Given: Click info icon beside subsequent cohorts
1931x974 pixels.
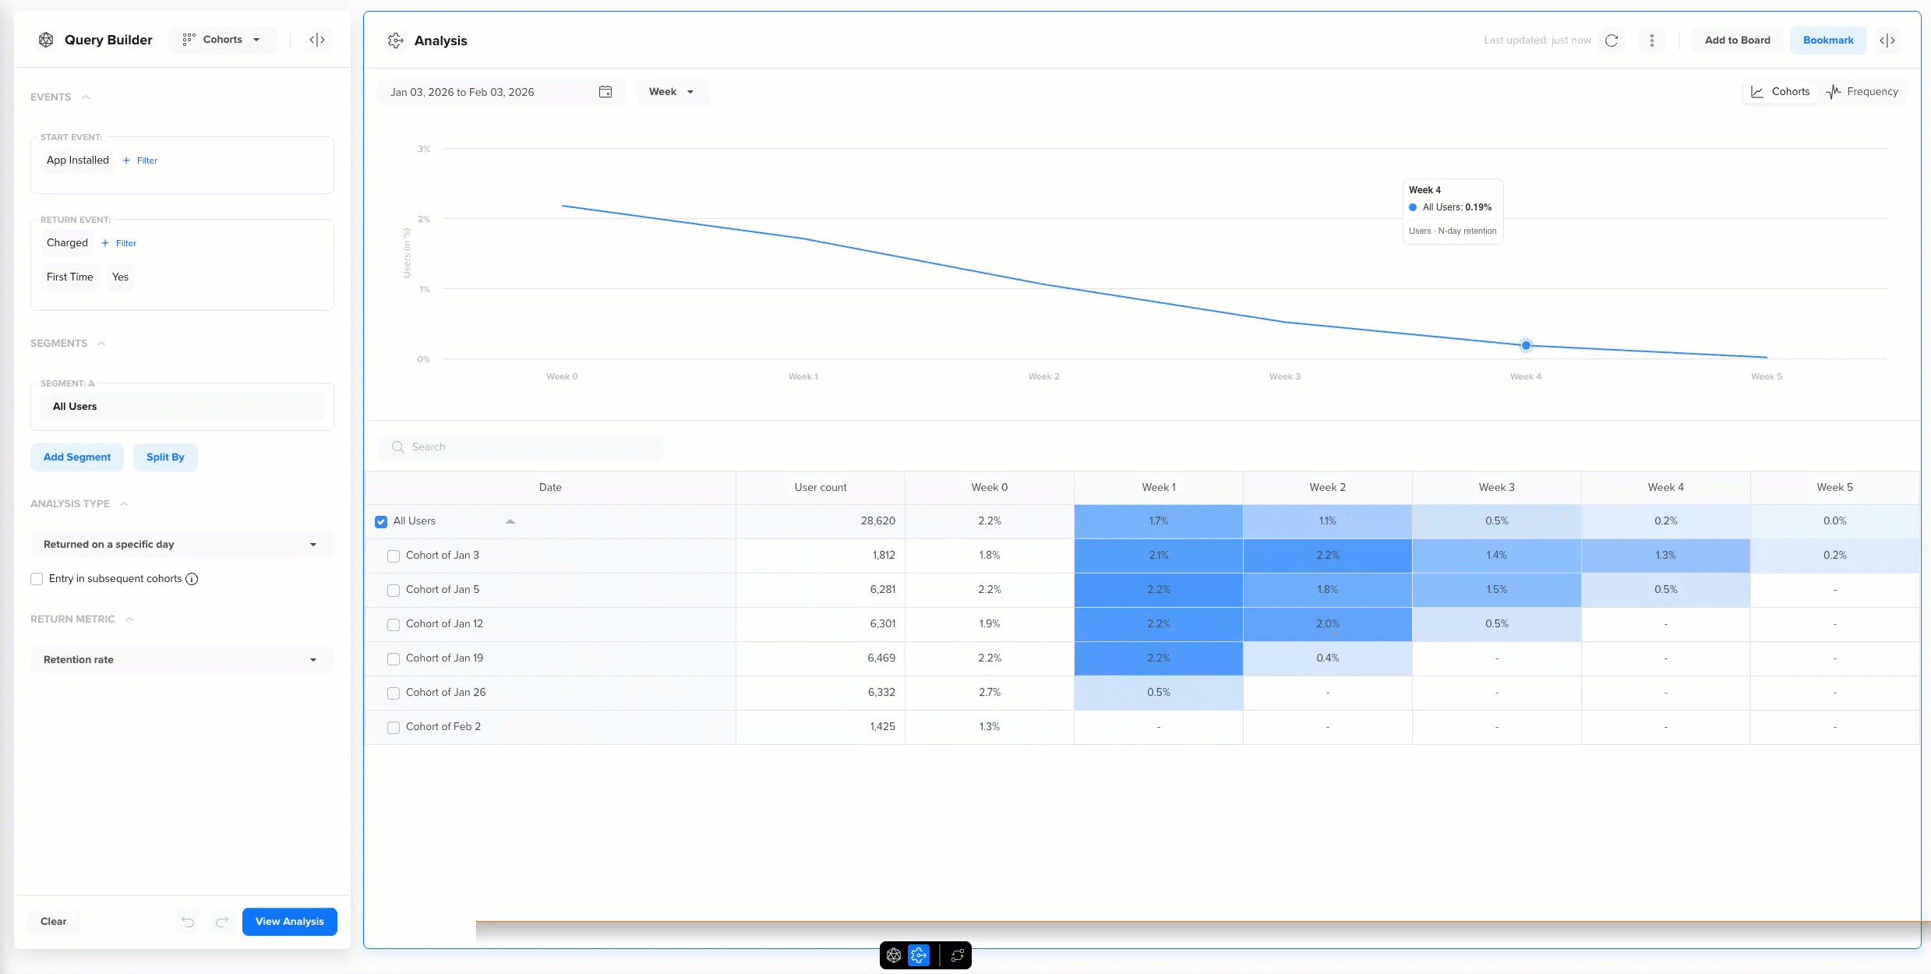Looking at the screenshot, I should tap(192, 579).
